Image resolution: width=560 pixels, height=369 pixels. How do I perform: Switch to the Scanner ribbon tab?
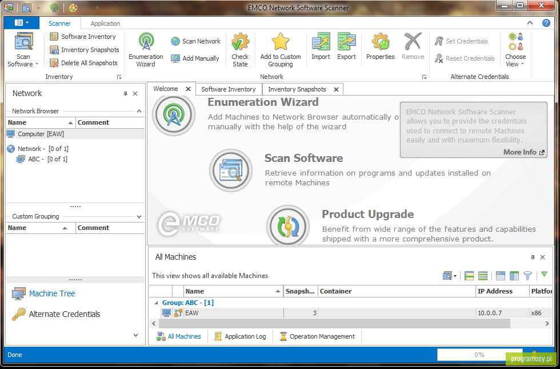[59, 23]
